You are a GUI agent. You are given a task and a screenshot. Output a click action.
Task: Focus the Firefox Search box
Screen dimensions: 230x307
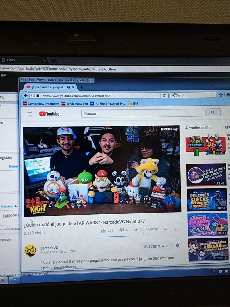[193, 95]
